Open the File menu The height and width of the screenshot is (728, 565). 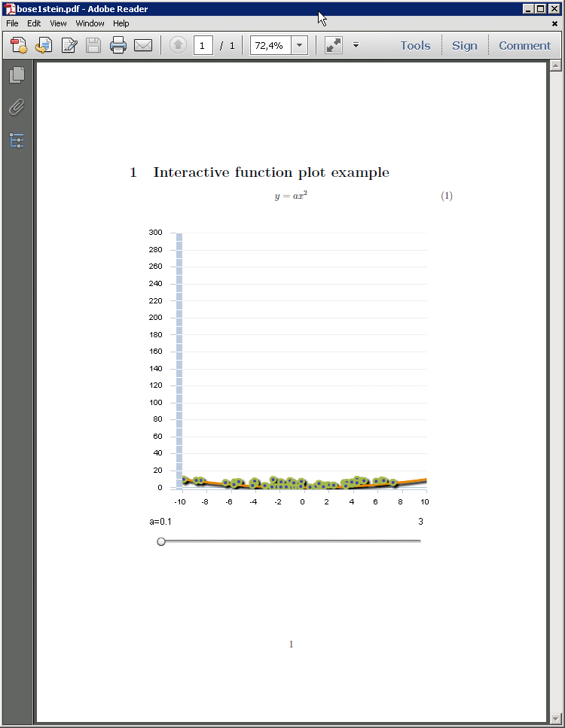coord(12,23)
